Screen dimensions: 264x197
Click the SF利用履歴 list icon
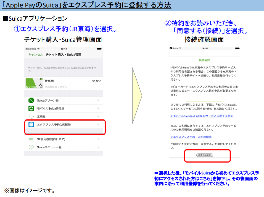tap(31, 139)
